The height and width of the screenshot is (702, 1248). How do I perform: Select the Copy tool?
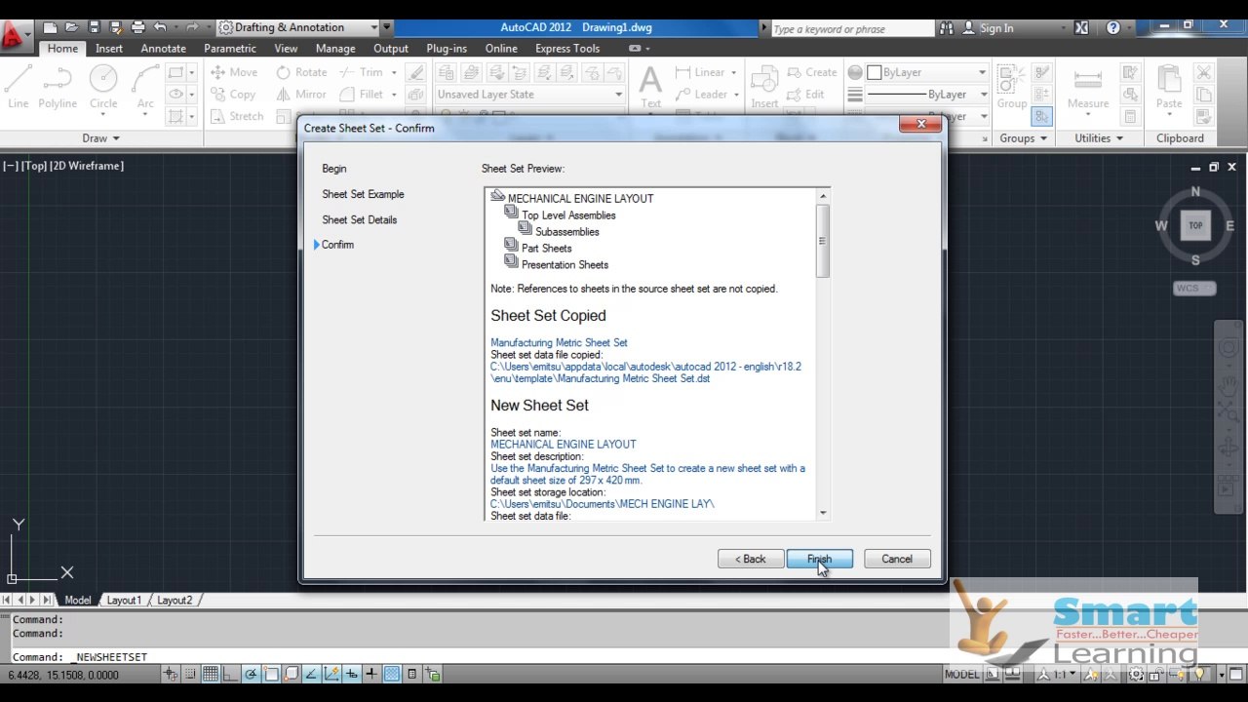233,95
